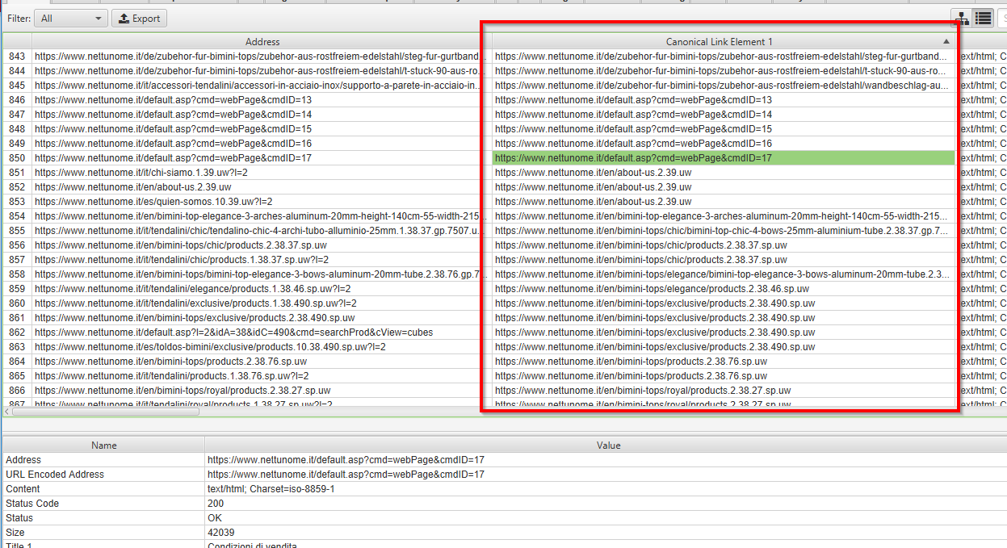Click the Canonical Link Element 1 column header
1007x548 pixels.
(719, 41)
